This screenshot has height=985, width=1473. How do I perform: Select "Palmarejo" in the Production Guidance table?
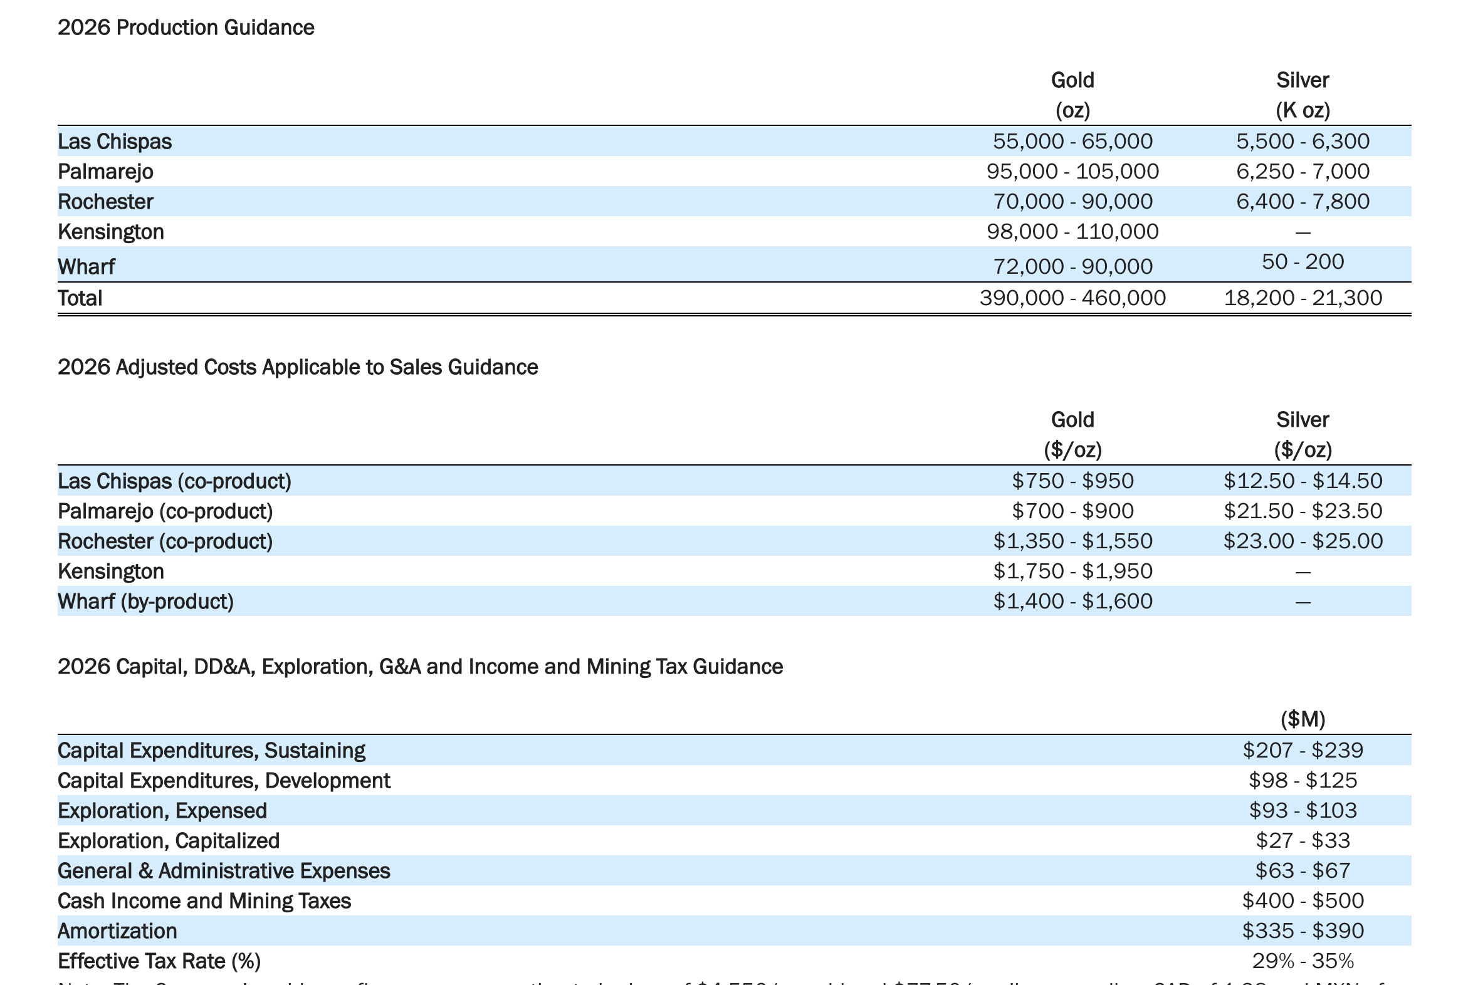105,172
